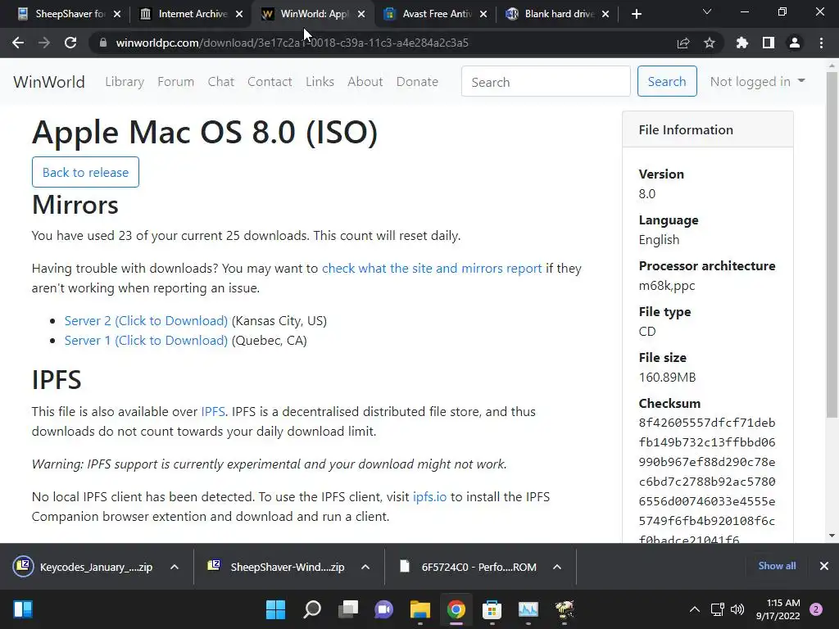
Task: Go back to the previous page
Action: 18,43
